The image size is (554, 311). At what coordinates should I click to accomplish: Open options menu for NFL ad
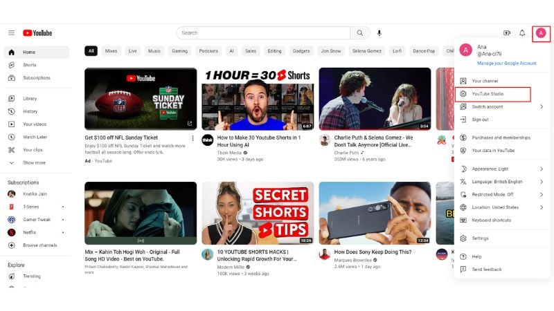click(193, 138)
